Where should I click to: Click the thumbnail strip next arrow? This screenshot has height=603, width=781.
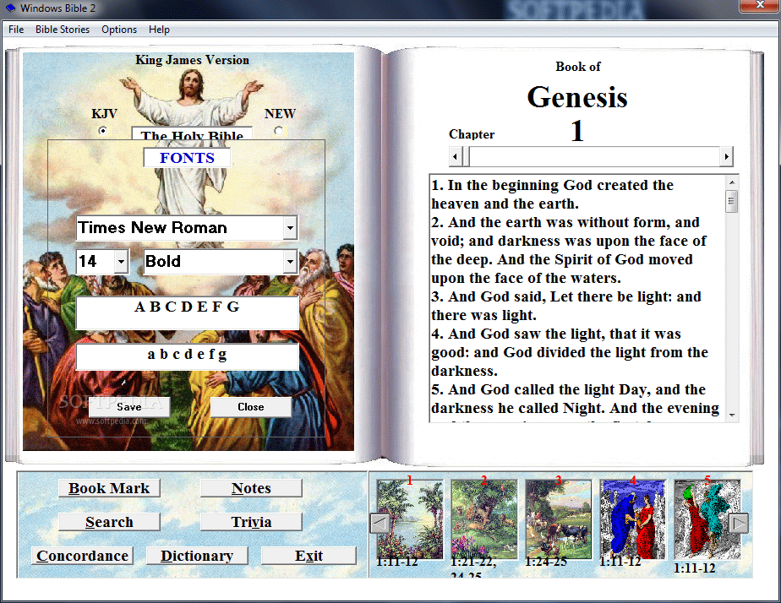click(x=739, y=524)
